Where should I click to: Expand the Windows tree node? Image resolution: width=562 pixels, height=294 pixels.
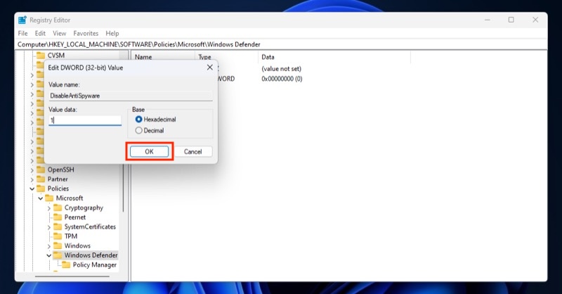(x=48, y=246)
